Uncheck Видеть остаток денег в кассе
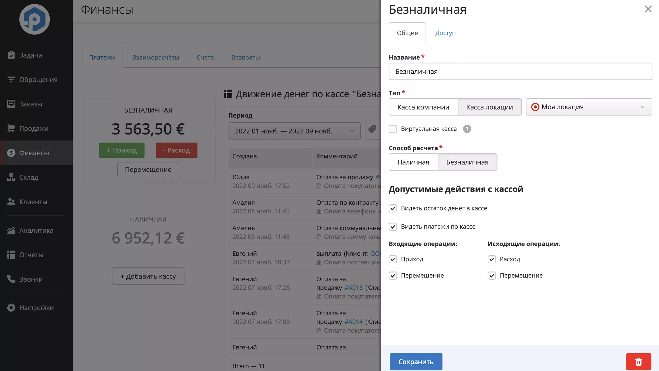The height and width of the screenshot is (371, 659). point(393,208)
